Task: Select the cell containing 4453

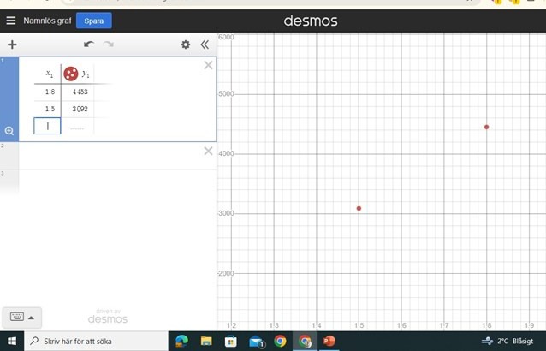Action: (79, 92)
